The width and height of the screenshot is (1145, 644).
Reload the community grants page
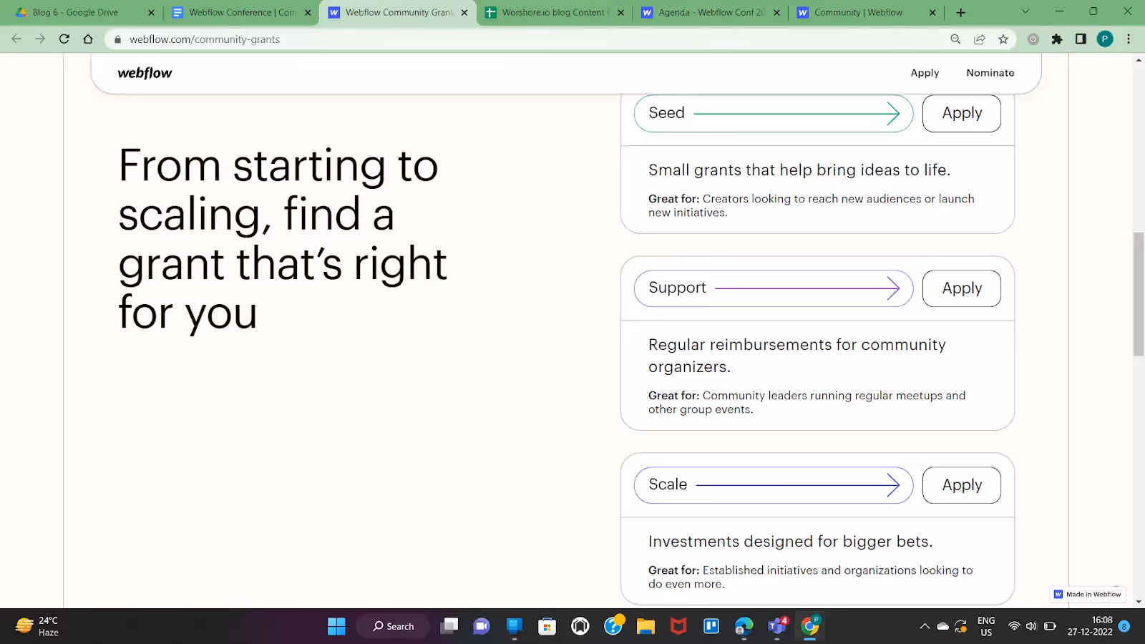click(x=64, y=39)
